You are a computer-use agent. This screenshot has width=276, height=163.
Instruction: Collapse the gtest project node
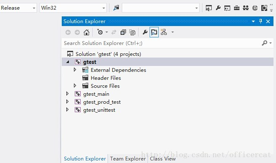[68, 62]
